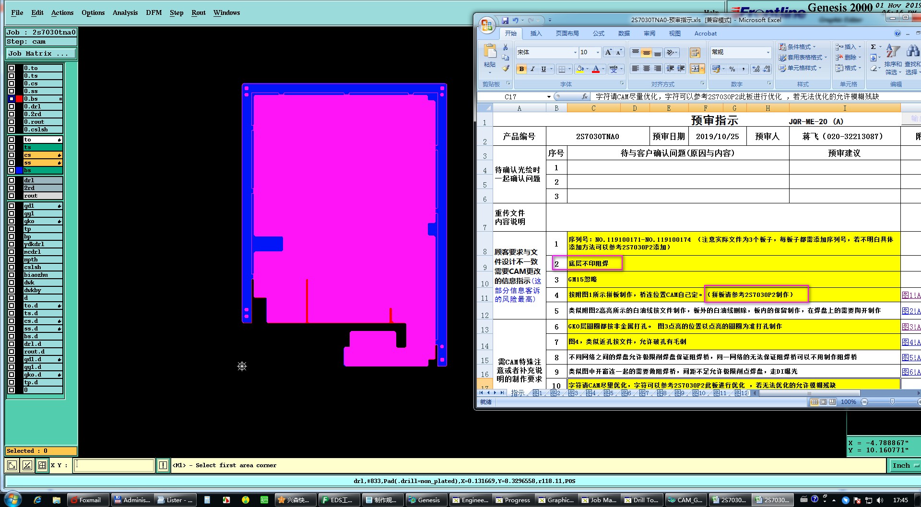Toggle checkbox for layer npth
The image size is (921, 507).
[x=12, y=259]
